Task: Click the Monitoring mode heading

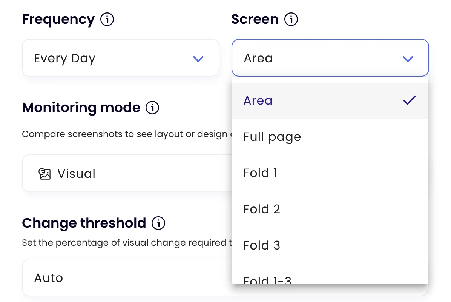Action: 81,108
